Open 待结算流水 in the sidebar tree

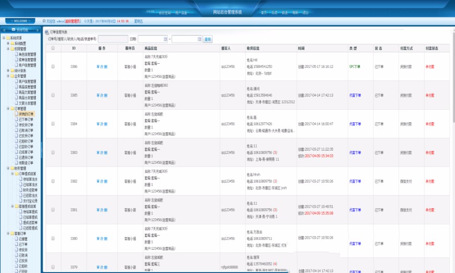(30, 179)
